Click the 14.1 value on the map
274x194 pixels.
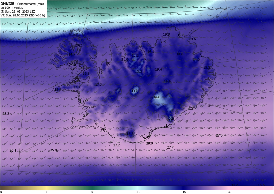(151, 51)
